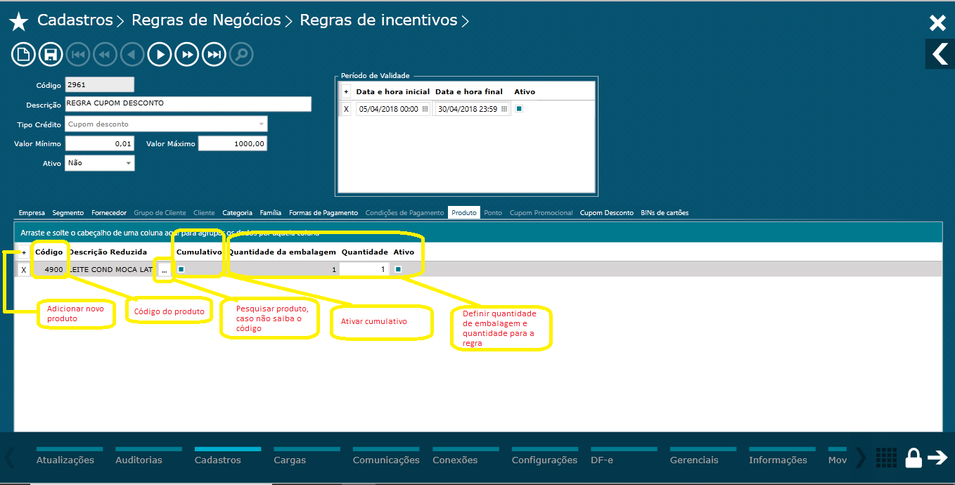The height and width of the screenshot is (485, 955).
Task: Open the calendar picker for the final date
Action: click(x=504, y=109)
